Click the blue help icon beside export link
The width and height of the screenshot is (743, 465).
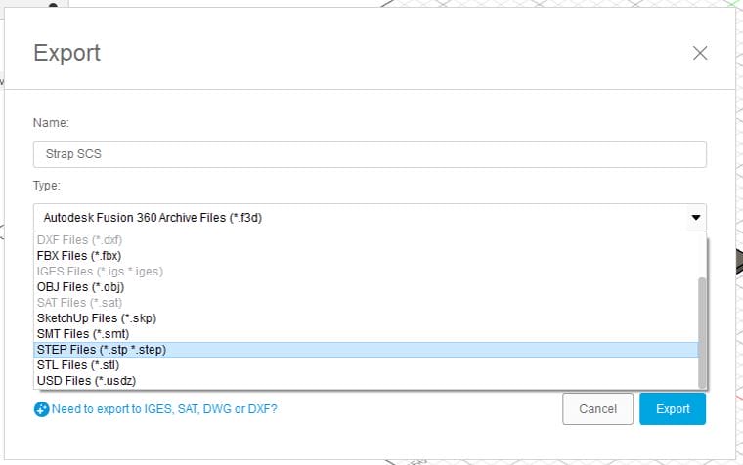(x=41, y=410)
